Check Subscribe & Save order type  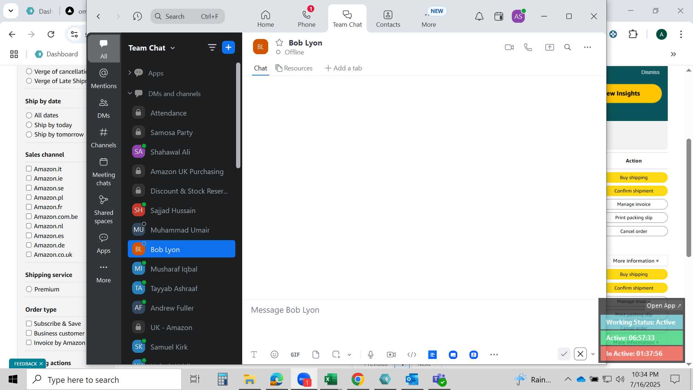[x=29, y=324]
